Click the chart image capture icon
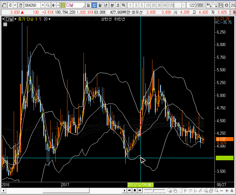The height and width of the screenshot is (195, 236). pyautogui.click(x=211, y=191)
